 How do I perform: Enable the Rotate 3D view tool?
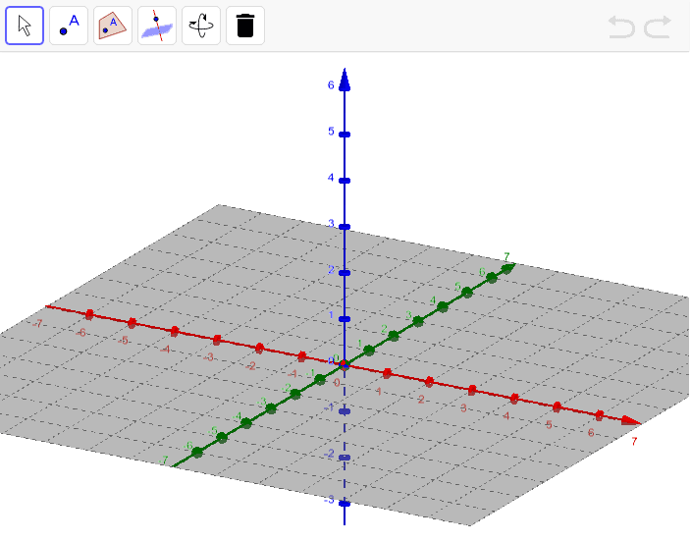(x=201, y=26)
